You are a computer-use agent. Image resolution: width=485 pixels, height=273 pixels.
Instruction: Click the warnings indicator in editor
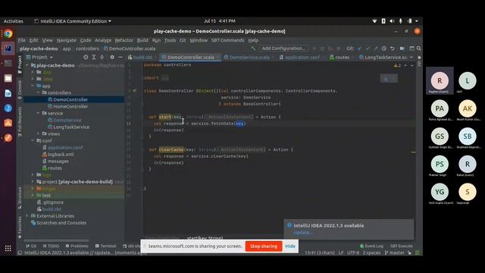(397, 66)
